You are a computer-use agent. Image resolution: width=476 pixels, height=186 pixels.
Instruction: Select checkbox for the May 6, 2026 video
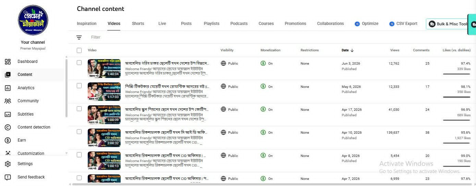click(79, 85)
